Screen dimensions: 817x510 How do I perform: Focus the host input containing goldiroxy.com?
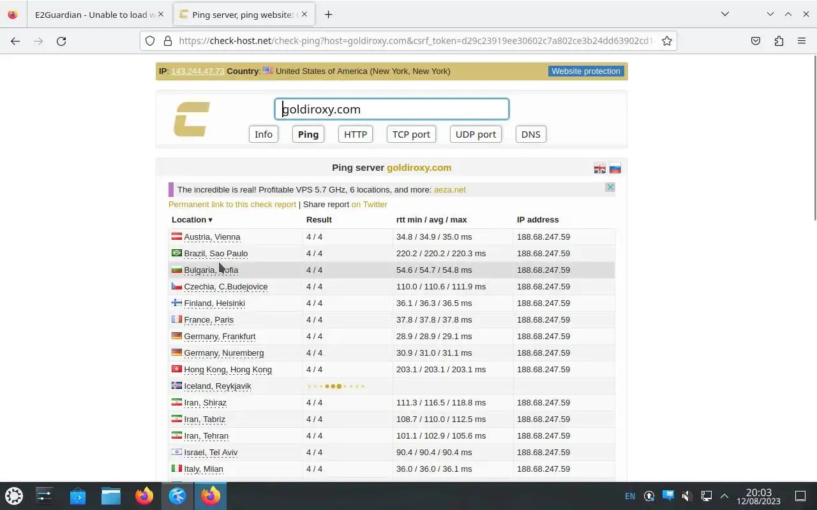tap(392, 109)
